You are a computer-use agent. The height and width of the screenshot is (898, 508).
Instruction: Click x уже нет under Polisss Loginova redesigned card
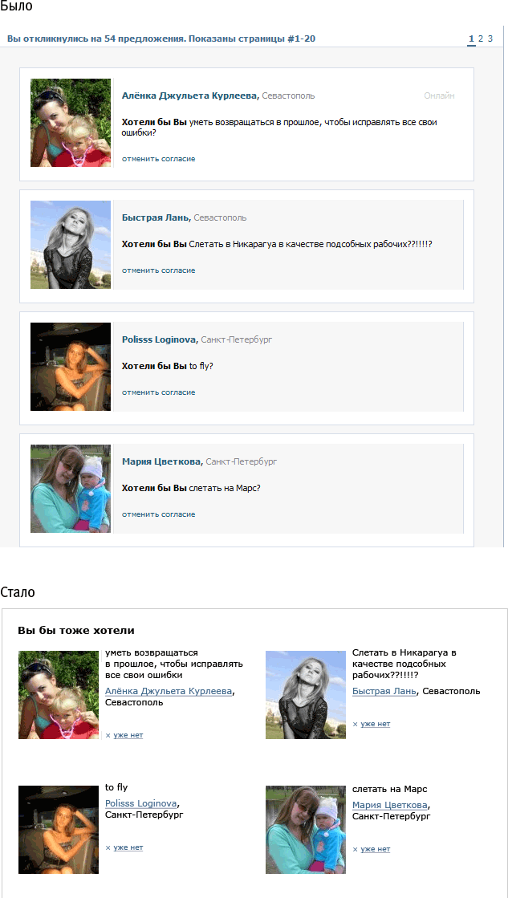tap(124, 847)
